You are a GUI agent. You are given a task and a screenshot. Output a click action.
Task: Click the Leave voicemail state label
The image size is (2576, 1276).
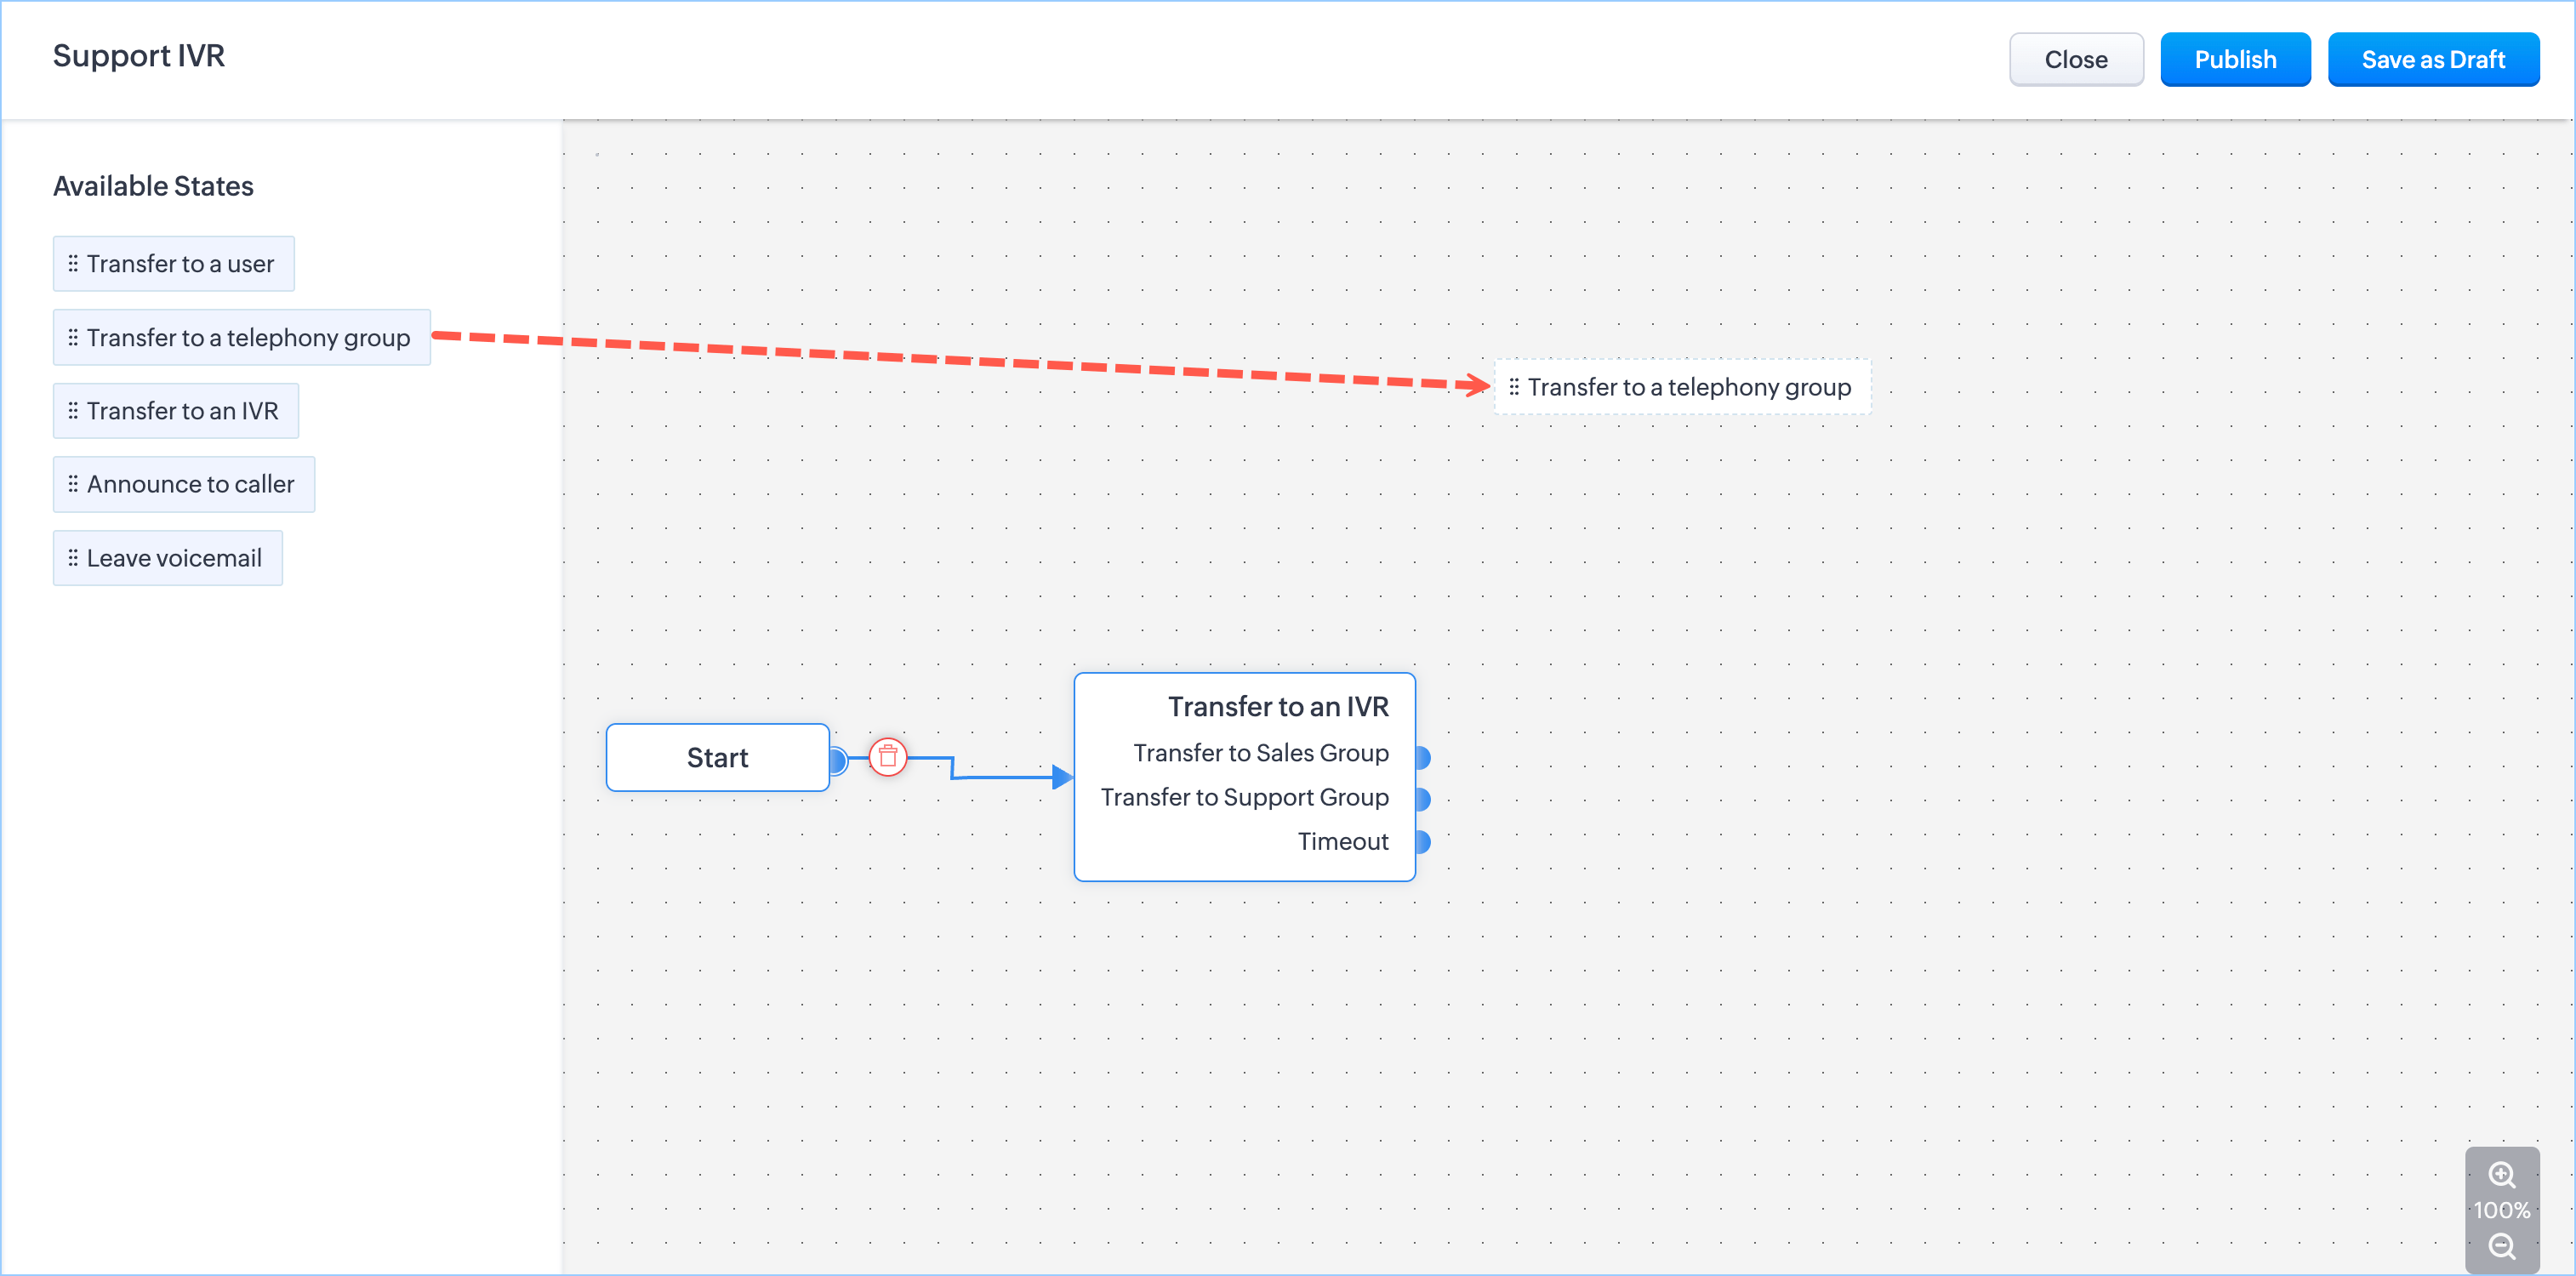(x=174, y=558)
